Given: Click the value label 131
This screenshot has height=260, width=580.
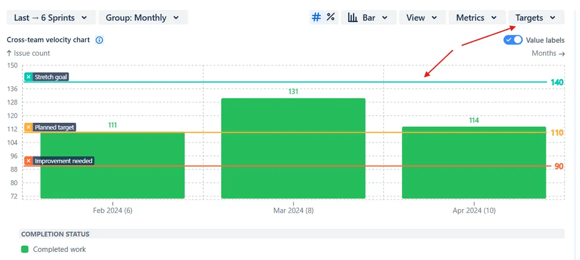Looking at the screenshot, I should pyautogui.click(x=293, y=91).
